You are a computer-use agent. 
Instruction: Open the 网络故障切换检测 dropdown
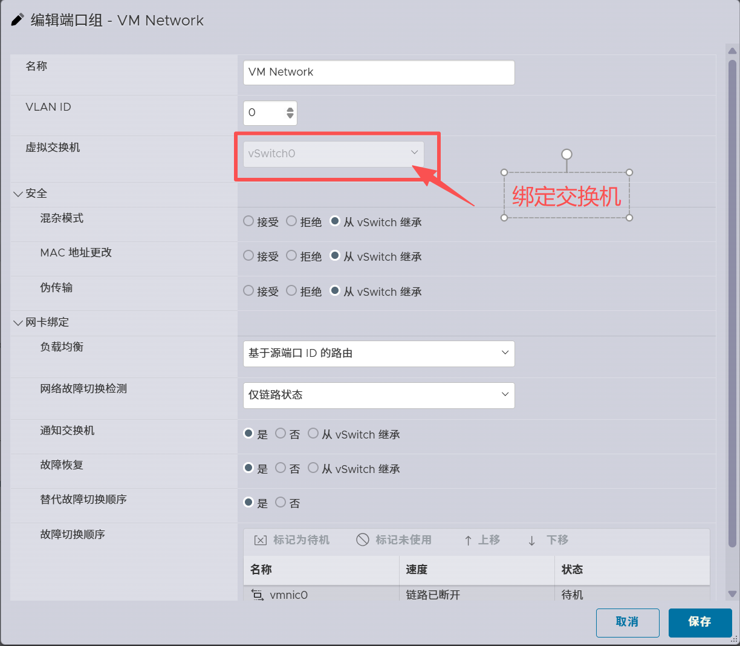(x=378, y=395)
